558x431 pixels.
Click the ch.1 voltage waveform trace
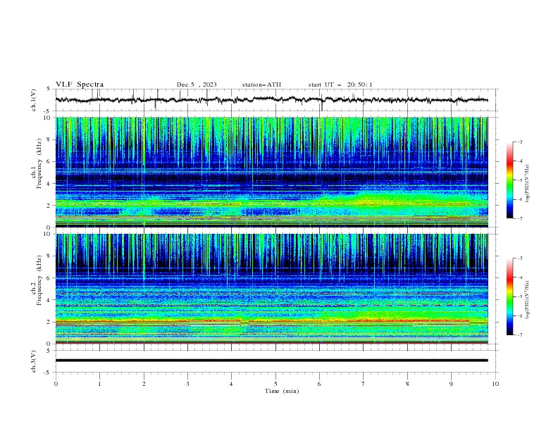(x=271, y=100)
